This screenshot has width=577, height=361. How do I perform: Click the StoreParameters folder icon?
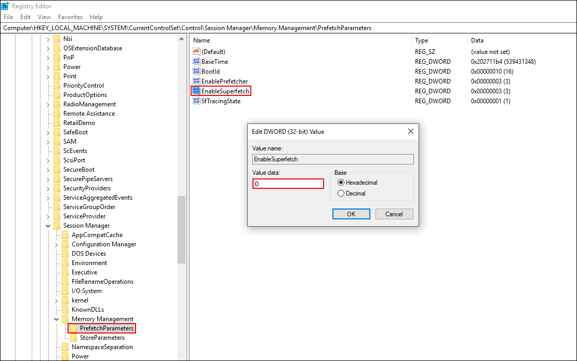(x=74, y=338)
